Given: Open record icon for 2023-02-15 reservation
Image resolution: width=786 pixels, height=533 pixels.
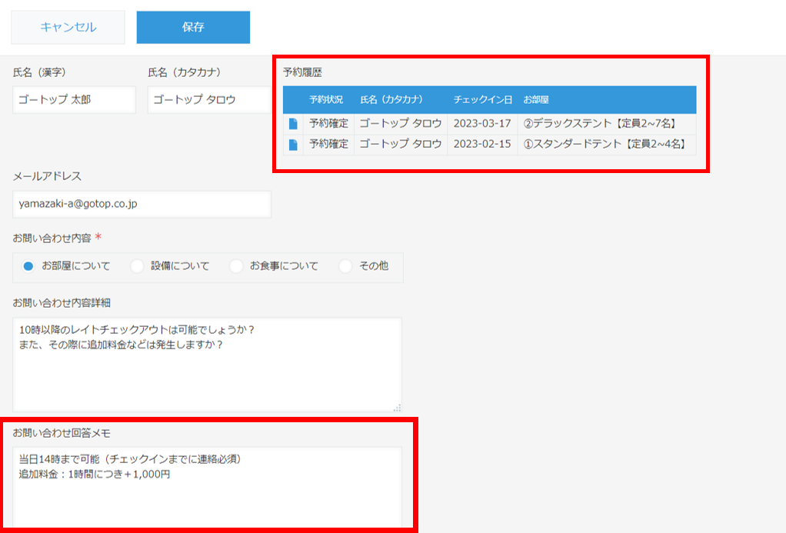Looking at the screenshot, I should tap(293, 145).
